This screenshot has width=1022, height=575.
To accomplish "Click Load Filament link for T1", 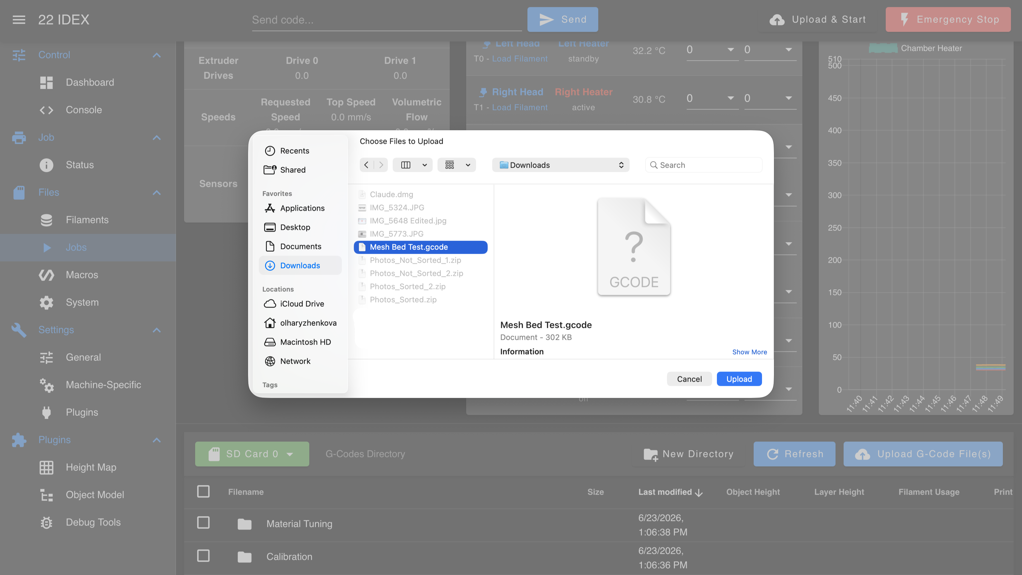I will [x=520, y=108].
